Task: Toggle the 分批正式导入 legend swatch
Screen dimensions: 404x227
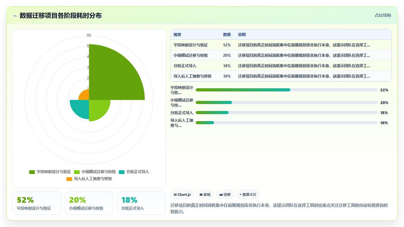Action: (122, 172)
